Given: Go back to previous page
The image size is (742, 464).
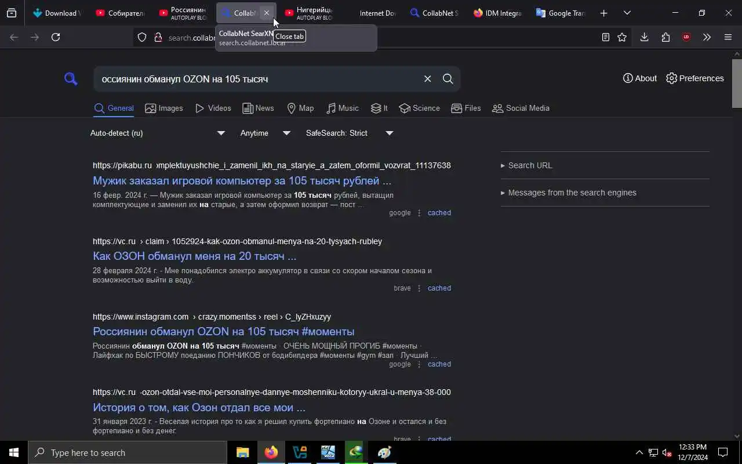Looking at the screenshot, I should 14,37.
